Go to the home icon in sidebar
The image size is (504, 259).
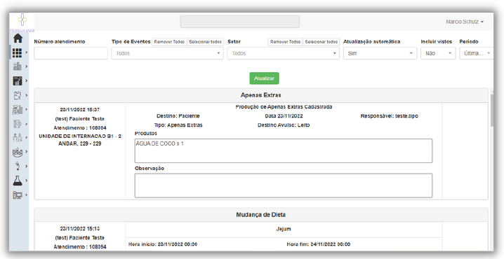18,38
